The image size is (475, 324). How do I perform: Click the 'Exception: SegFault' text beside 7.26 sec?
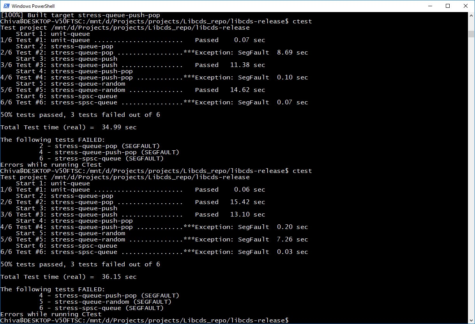[x=232, y=239]
